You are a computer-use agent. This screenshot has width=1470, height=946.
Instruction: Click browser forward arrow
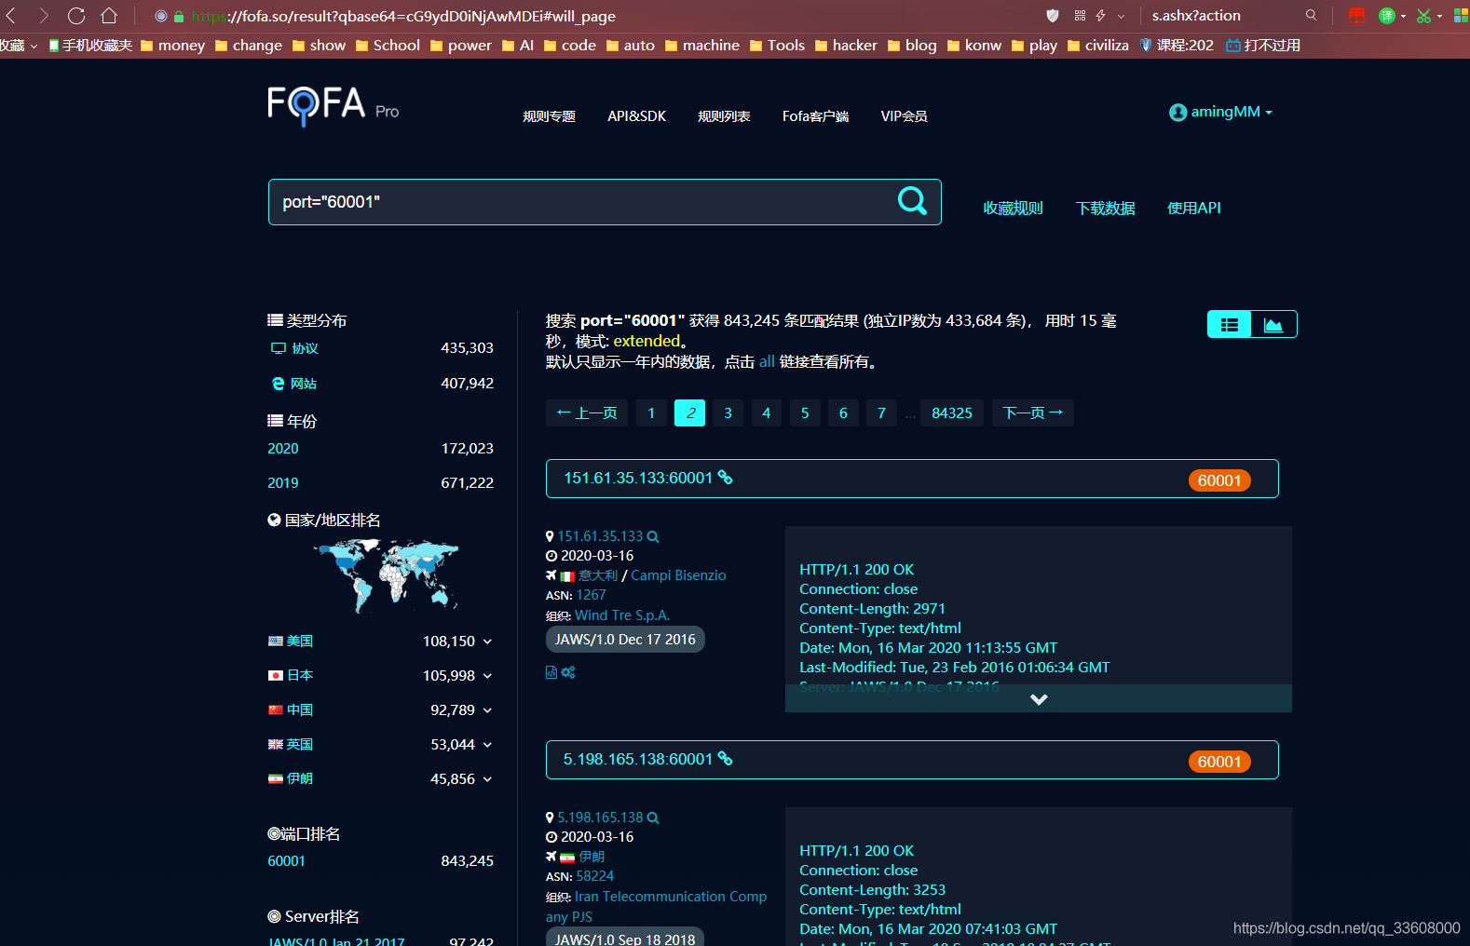43,16
